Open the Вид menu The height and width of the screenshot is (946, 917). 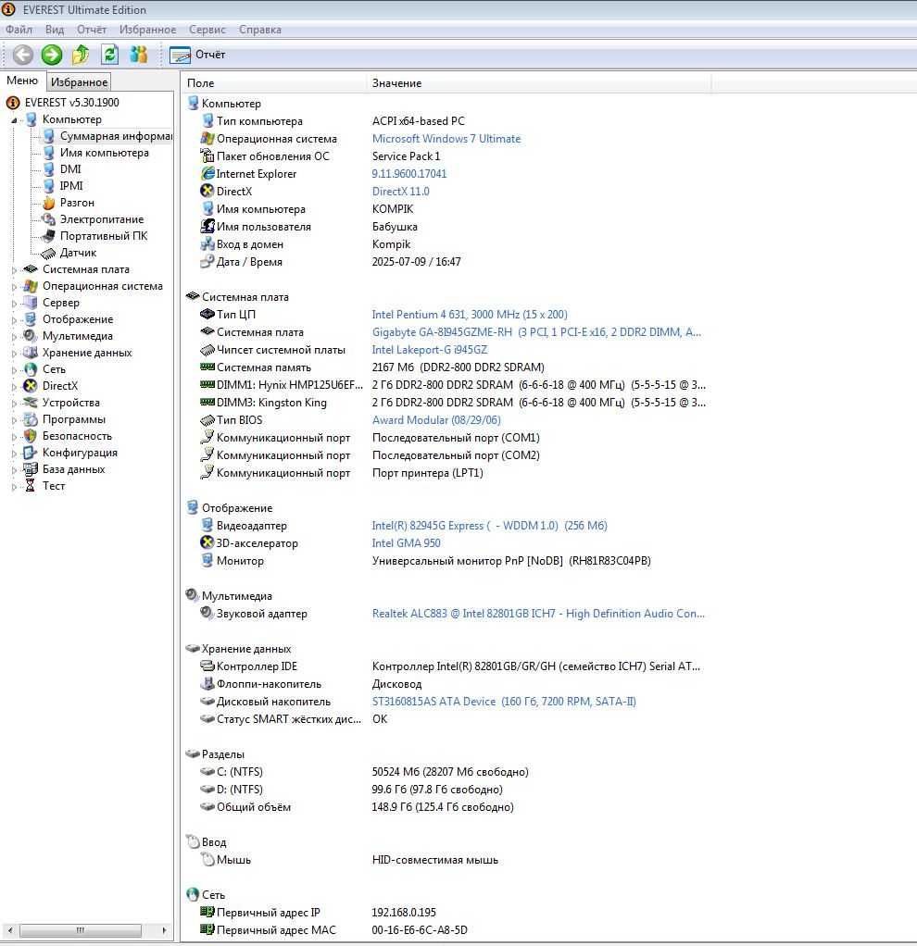coord(55,30)
